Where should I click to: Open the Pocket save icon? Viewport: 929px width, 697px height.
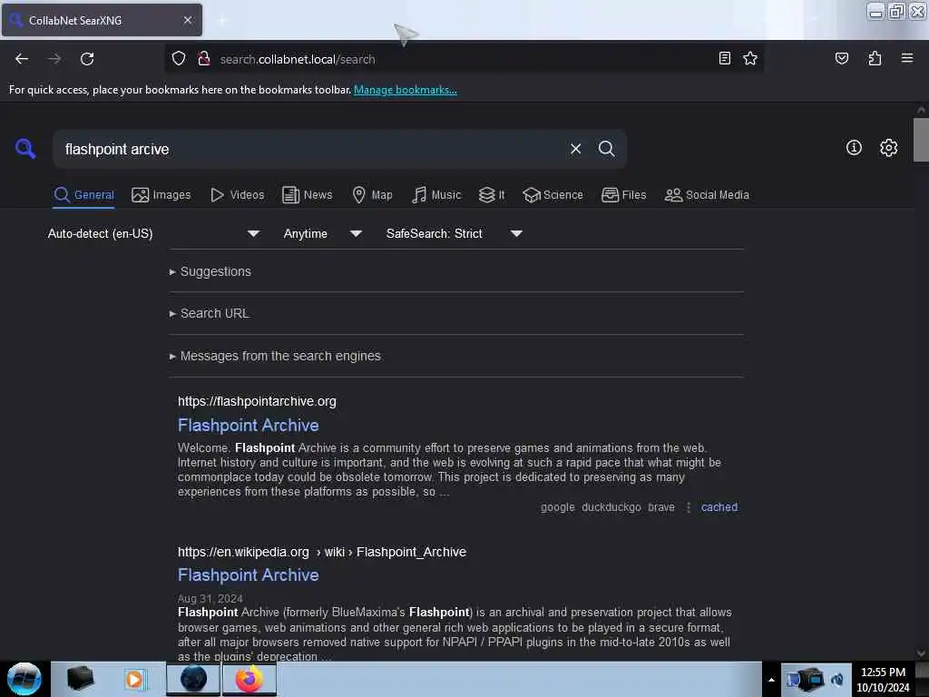click(x=841, y=58)
